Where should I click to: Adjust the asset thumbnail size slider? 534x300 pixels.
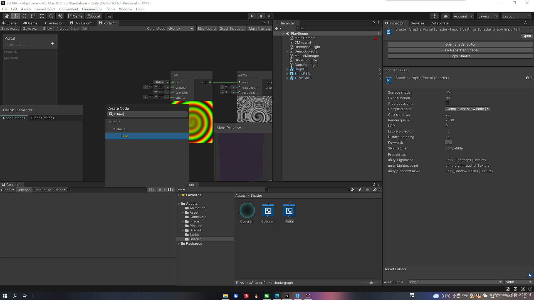click(371, 283)
